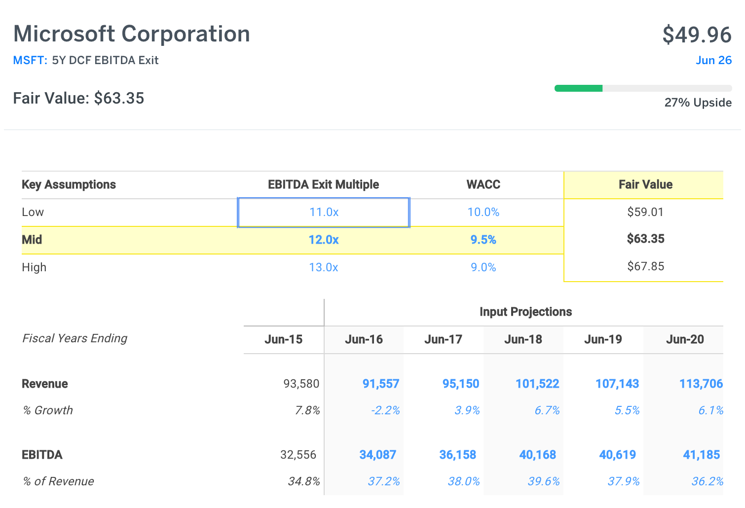Click the Fair Value column header
Viewport: 745px width, 508px height.
coord(645,185)
